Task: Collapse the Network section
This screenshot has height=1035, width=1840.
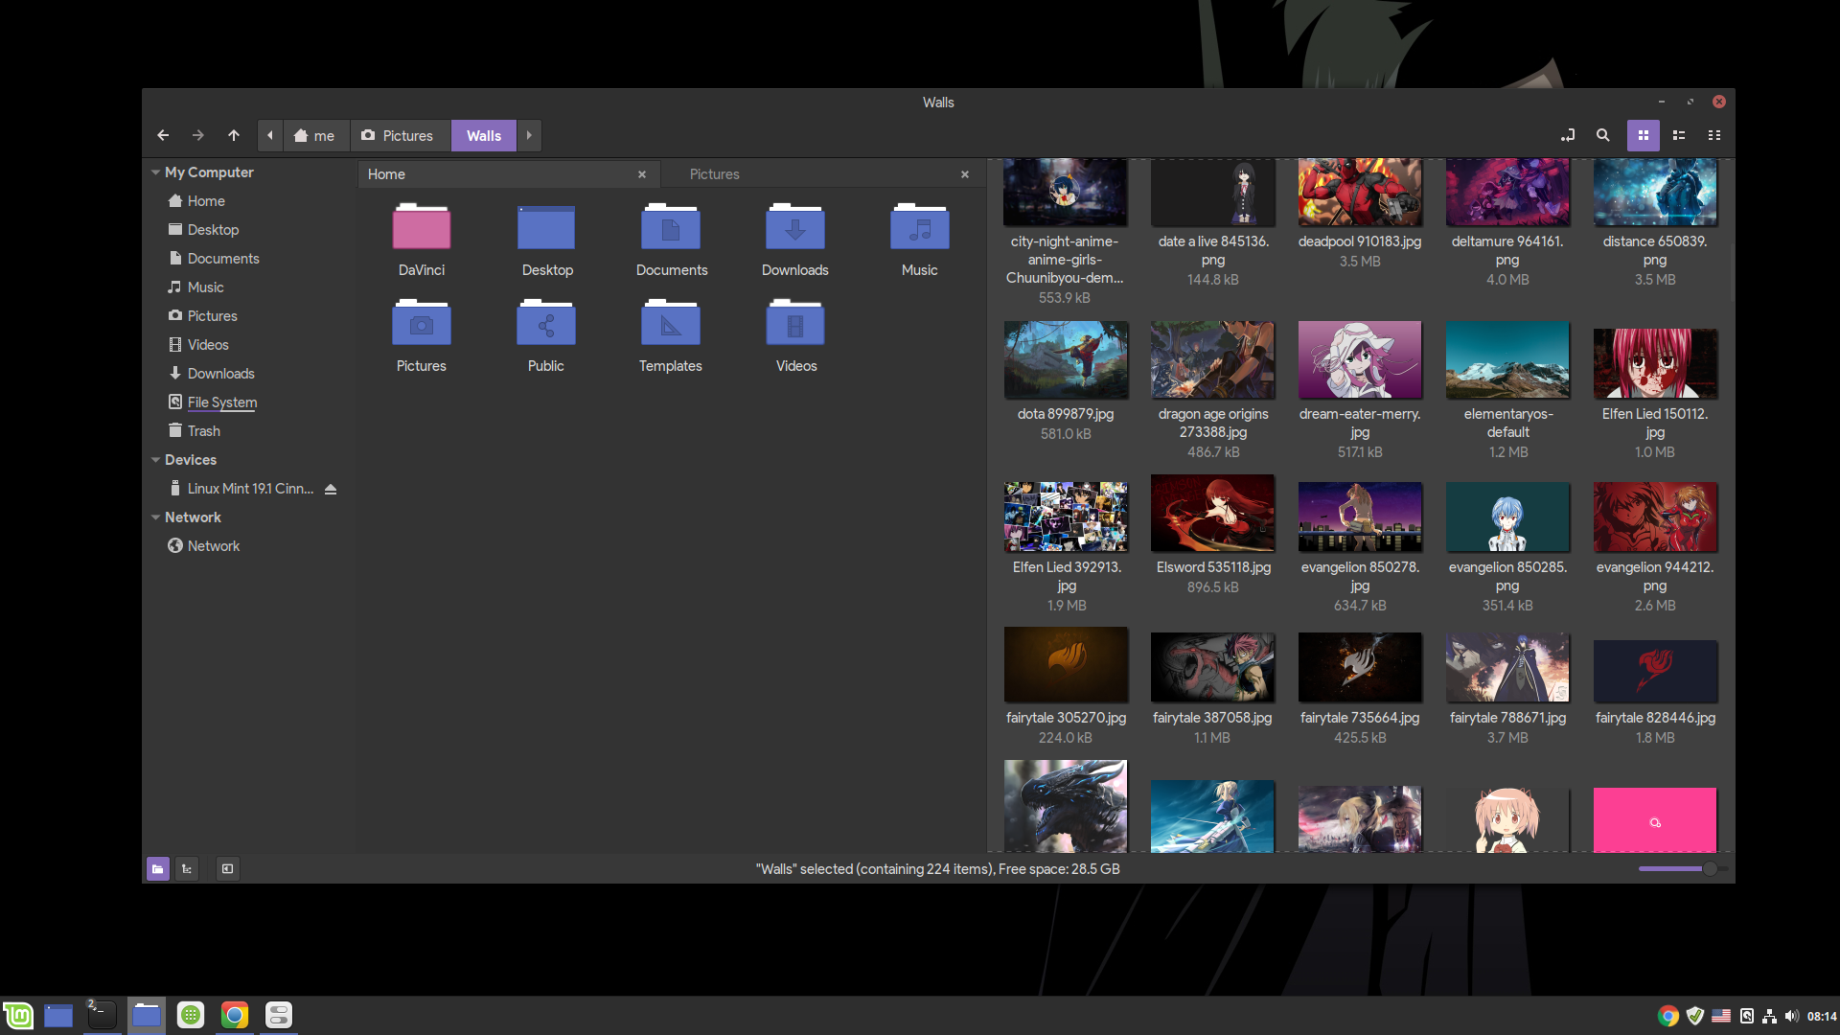Action: pyautogui.click(x=155, y=517)
